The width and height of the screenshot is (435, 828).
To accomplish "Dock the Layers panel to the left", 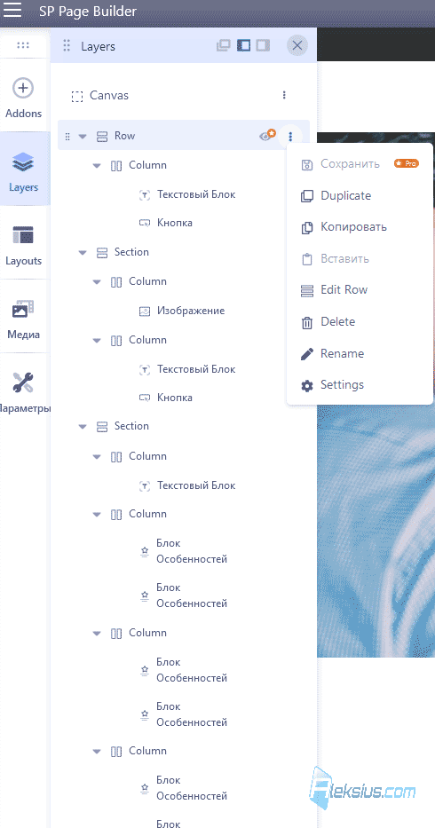I will click(243, 45).
